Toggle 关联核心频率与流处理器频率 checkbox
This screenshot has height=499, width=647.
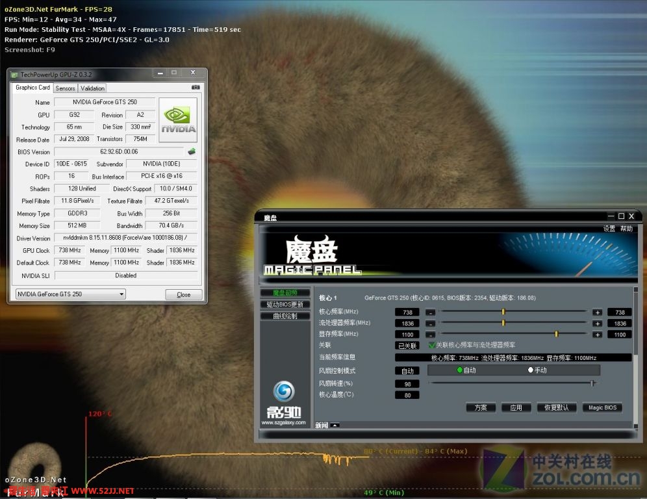point(432,344)
